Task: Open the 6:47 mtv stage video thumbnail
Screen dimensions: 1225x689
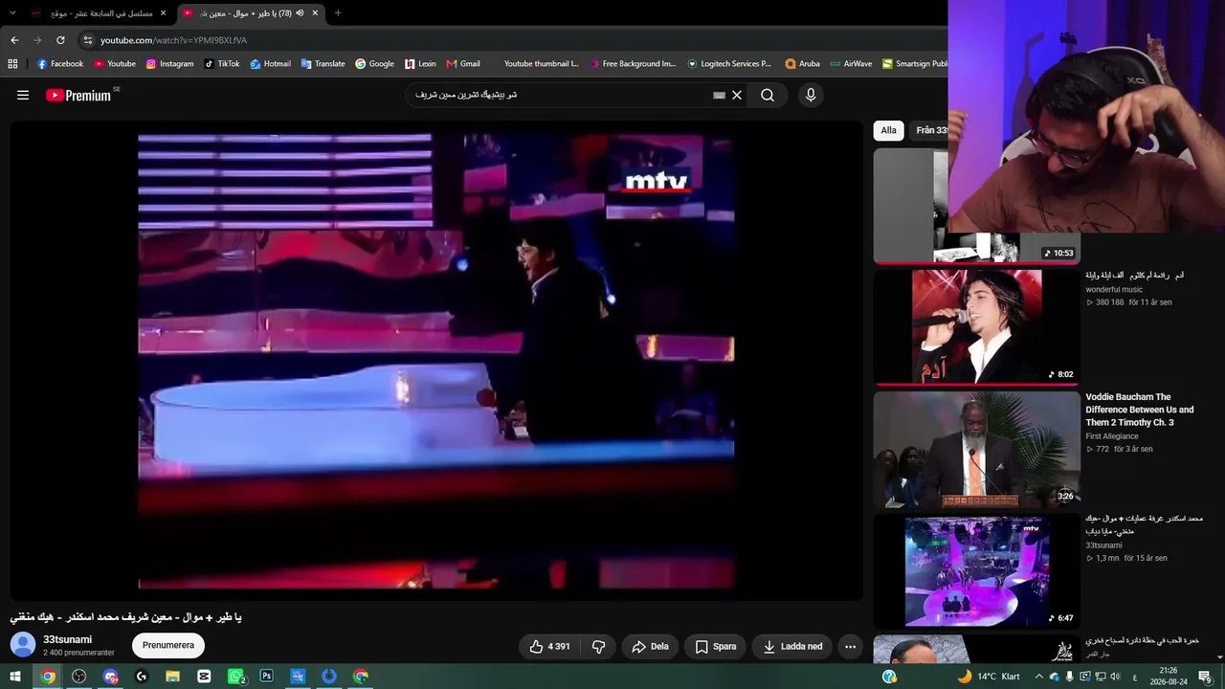Action: tap(976, 571)
